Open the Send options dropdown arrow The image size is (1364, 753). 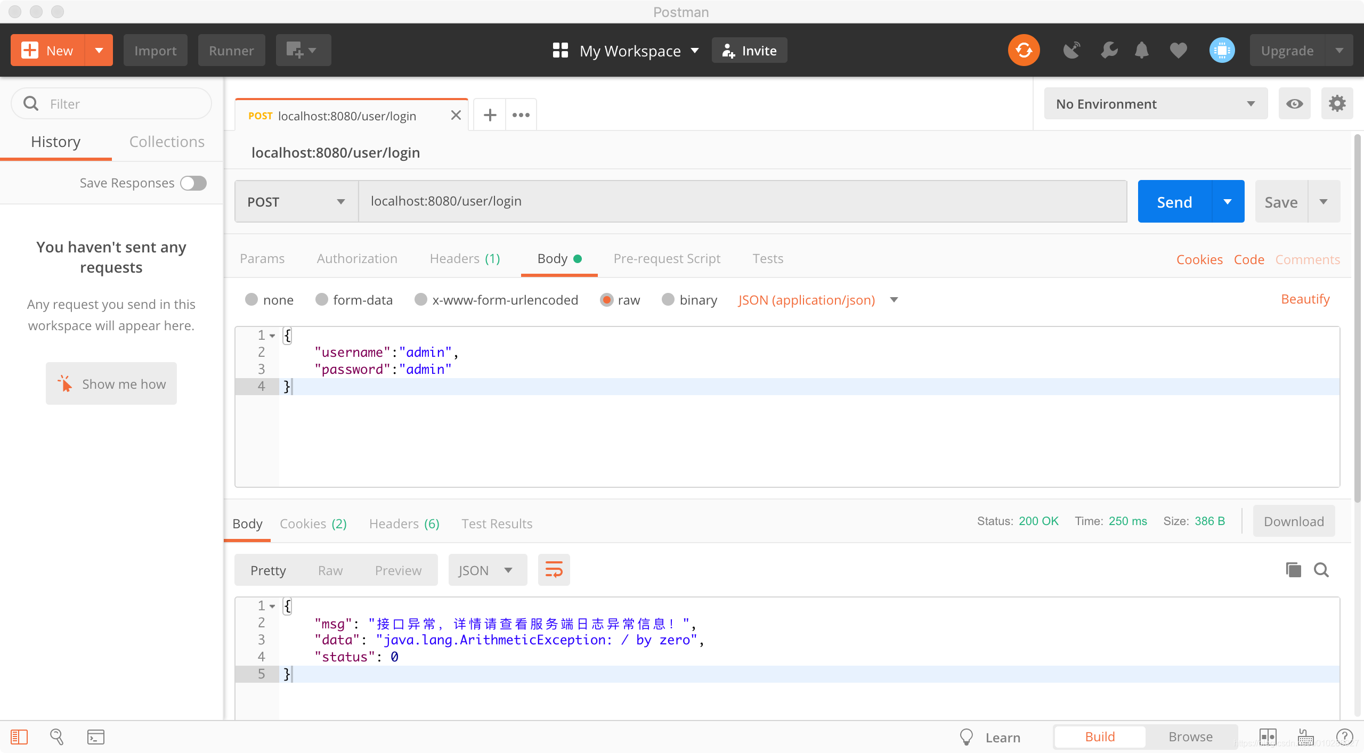tap(1228, 201)
